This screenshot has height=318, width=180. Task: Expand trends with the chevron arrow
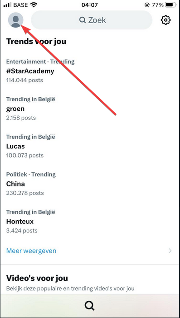[x=170, y=251]
